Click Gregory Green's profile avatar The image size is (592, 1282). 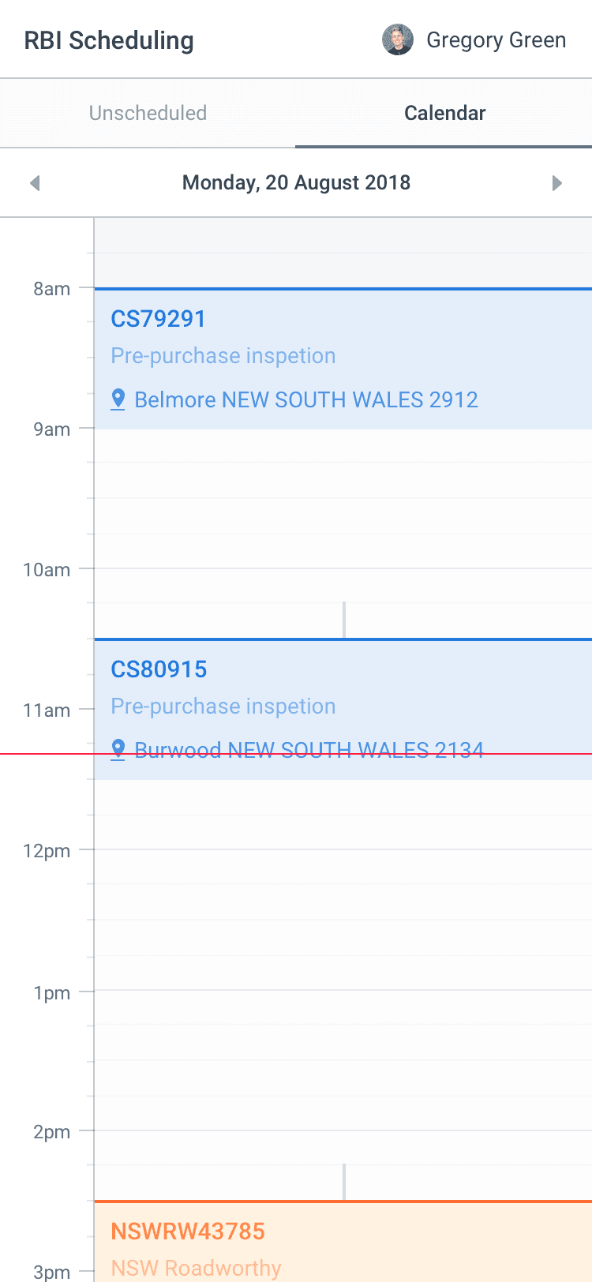coord(398,39)
